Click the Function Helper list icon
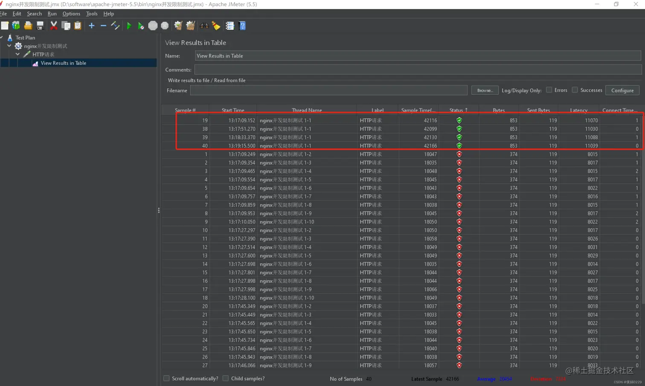Screen dimensions: 645x386 click(x=230, y=26)
